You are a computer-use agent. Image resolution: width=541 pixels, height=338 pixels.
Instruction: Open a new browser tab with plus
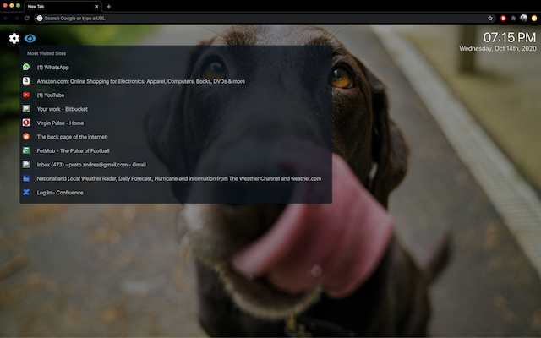pyautogui.click(x=109, y=7)
